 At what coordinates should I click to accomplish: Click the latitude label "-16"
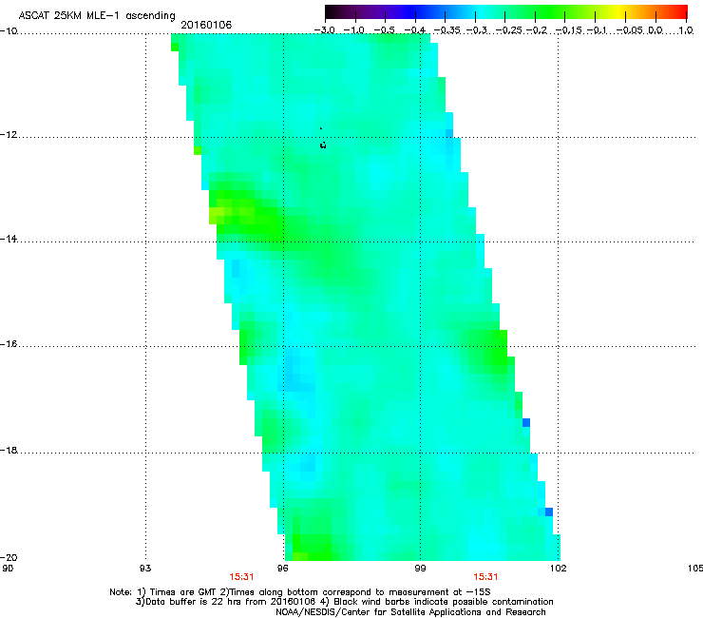[9, 344]
